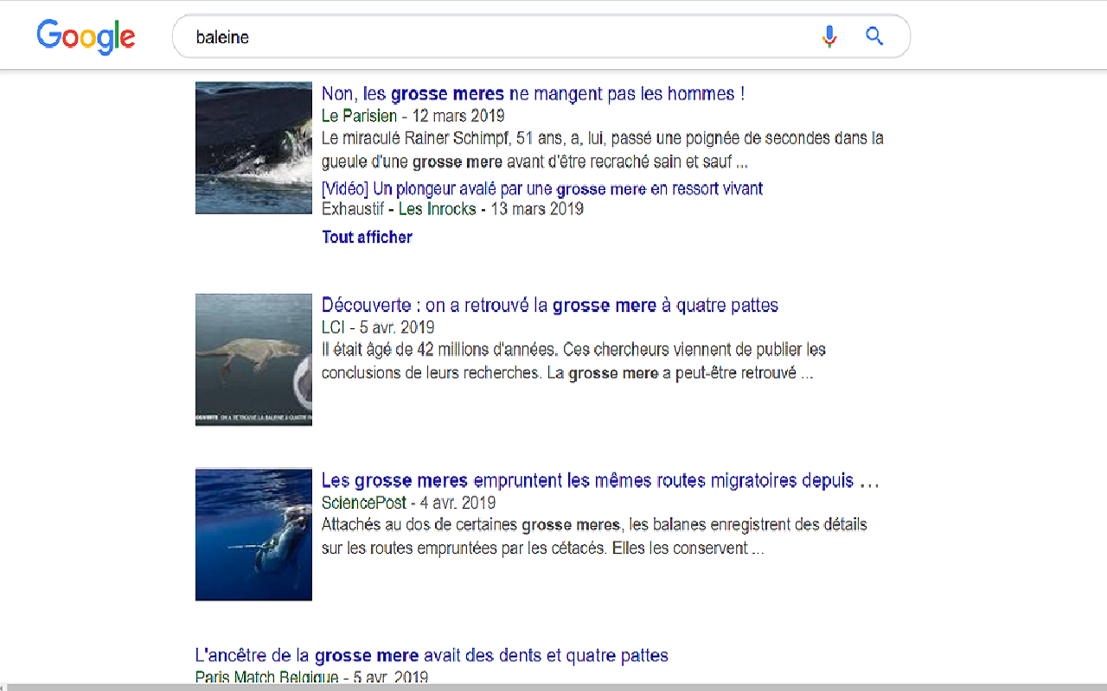The height and width of the screenshot is (691, 1107).
Task: Click the 'Paris Match Belgique' source text
Action: click(266, 677)
